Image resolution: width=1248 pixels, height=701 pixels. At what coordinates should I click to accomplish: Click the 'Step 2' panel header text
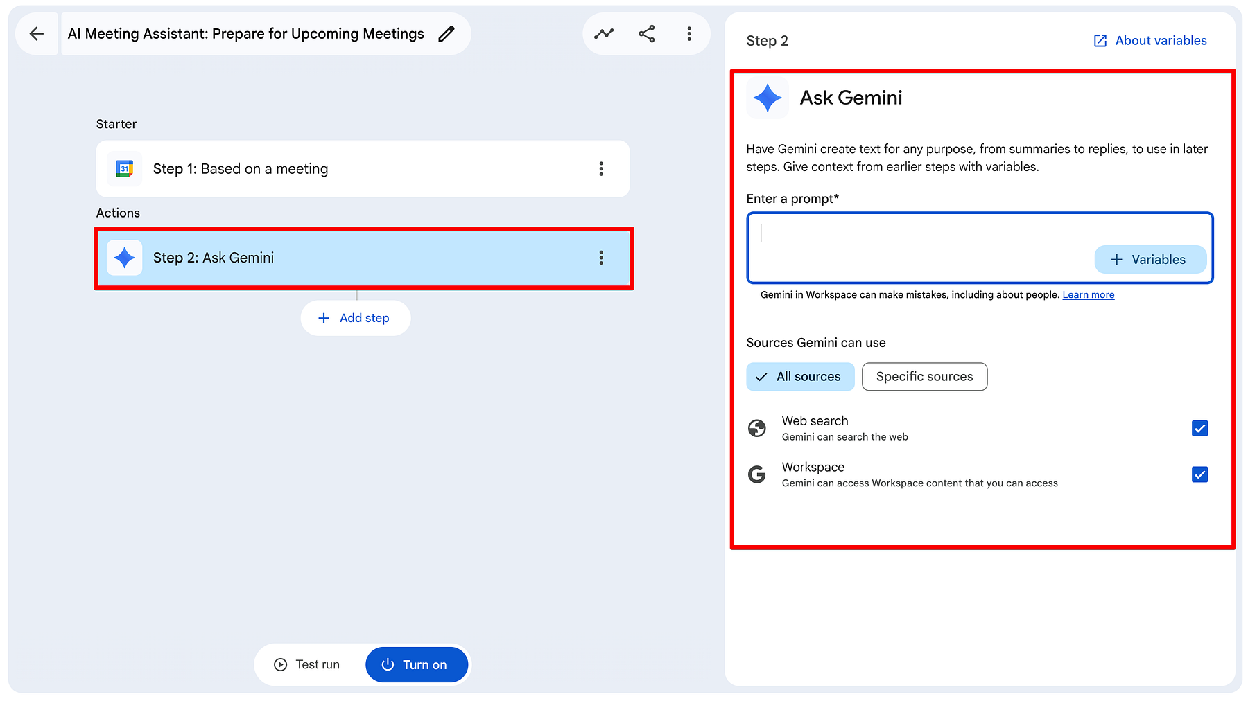[x=767, y=41]
